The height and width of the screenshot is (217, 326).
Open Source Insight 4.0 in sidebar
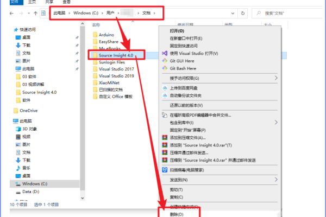coord(40,92)
